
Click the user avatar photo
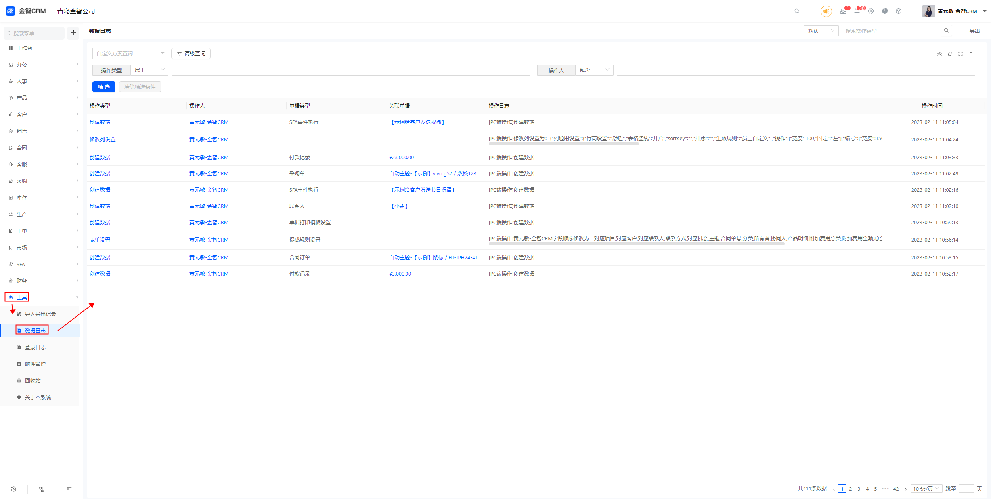pyautogui.click(x=928, y=11)
